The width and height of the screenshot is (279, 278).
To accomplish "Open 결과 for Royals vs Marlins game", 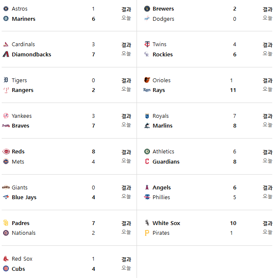I will tap(268, 116).
